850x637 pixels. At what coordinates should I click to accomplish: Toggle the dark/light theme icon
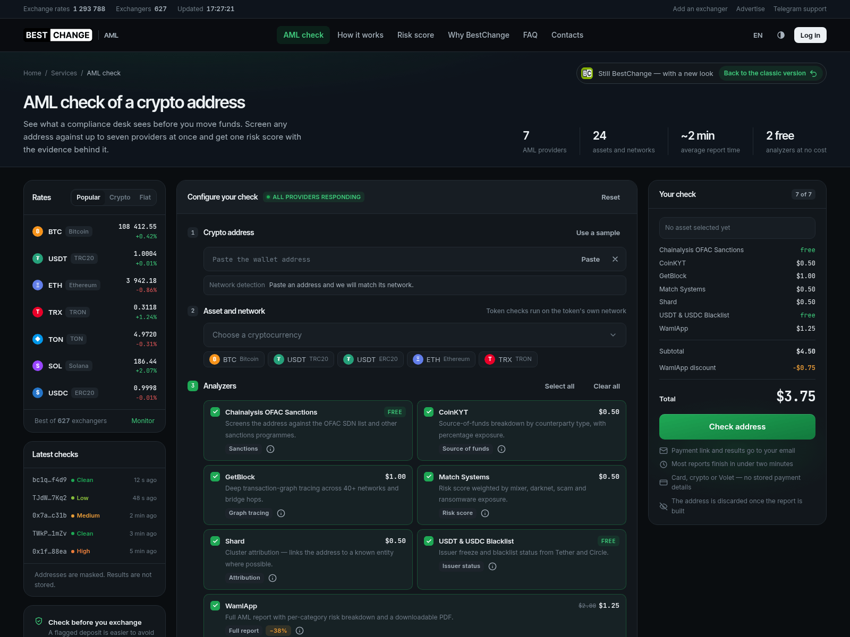[781, 35]
